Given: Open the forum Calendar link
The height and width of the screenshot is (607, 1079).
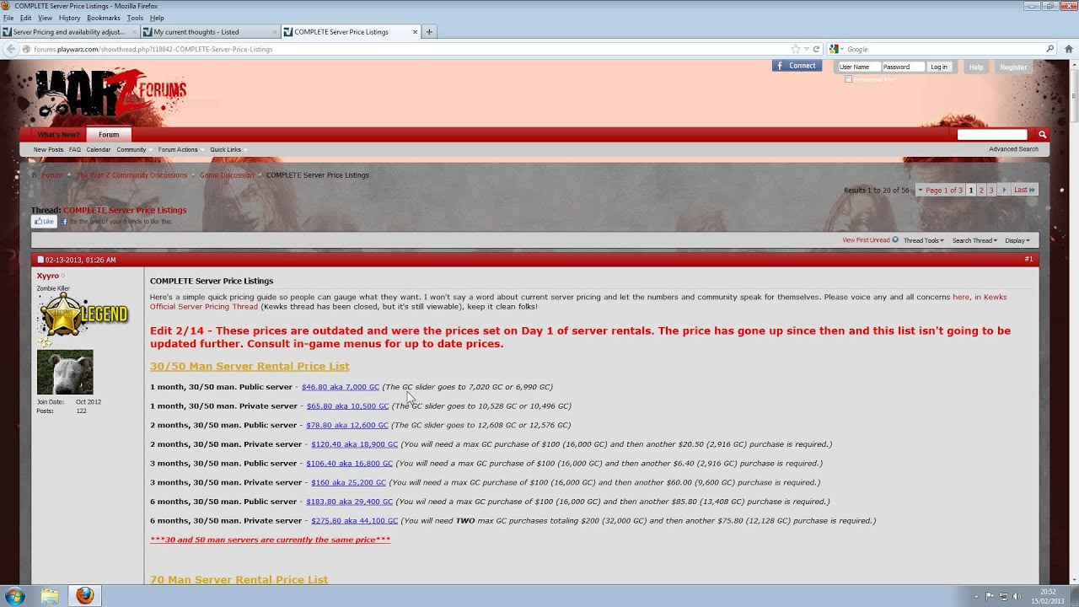Looking at the screenshot, I should coord(98,149).
